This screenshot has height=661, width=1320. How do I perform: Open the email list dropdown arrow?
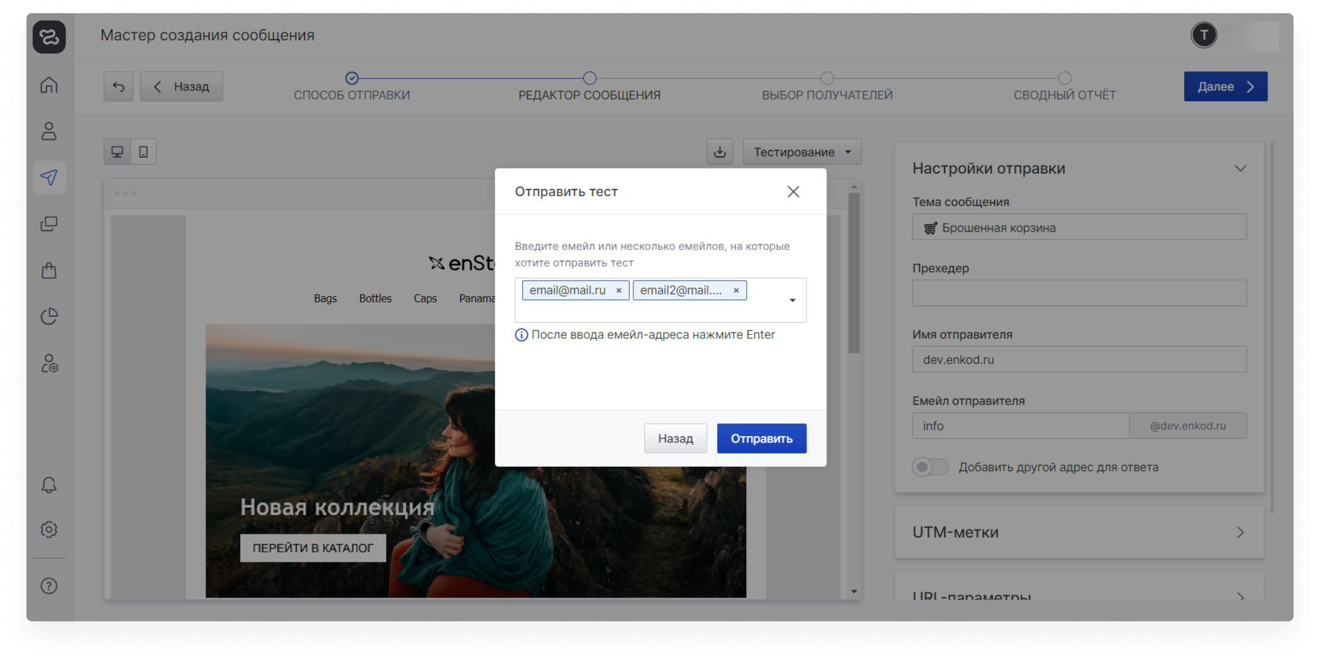[792, 300]
